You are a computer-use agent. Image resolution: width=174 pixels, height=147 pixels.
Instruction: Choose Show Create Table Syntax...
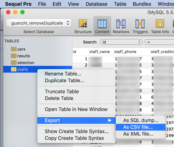76,131
